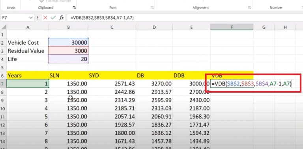Screen dimensions: 303x149
Task: Select column E header
Action: (x=191, y=28)
